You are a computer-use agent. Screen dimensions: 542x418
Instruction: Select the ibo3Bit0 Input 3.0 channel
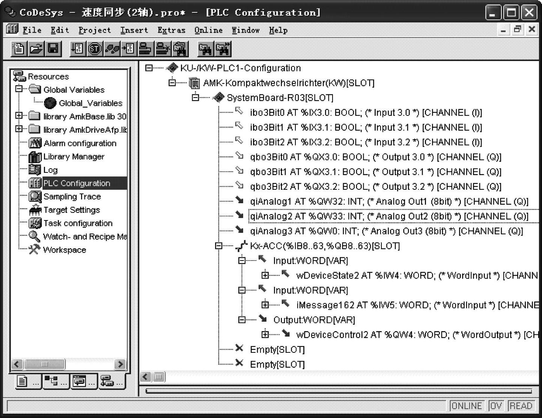pos(366,112)
